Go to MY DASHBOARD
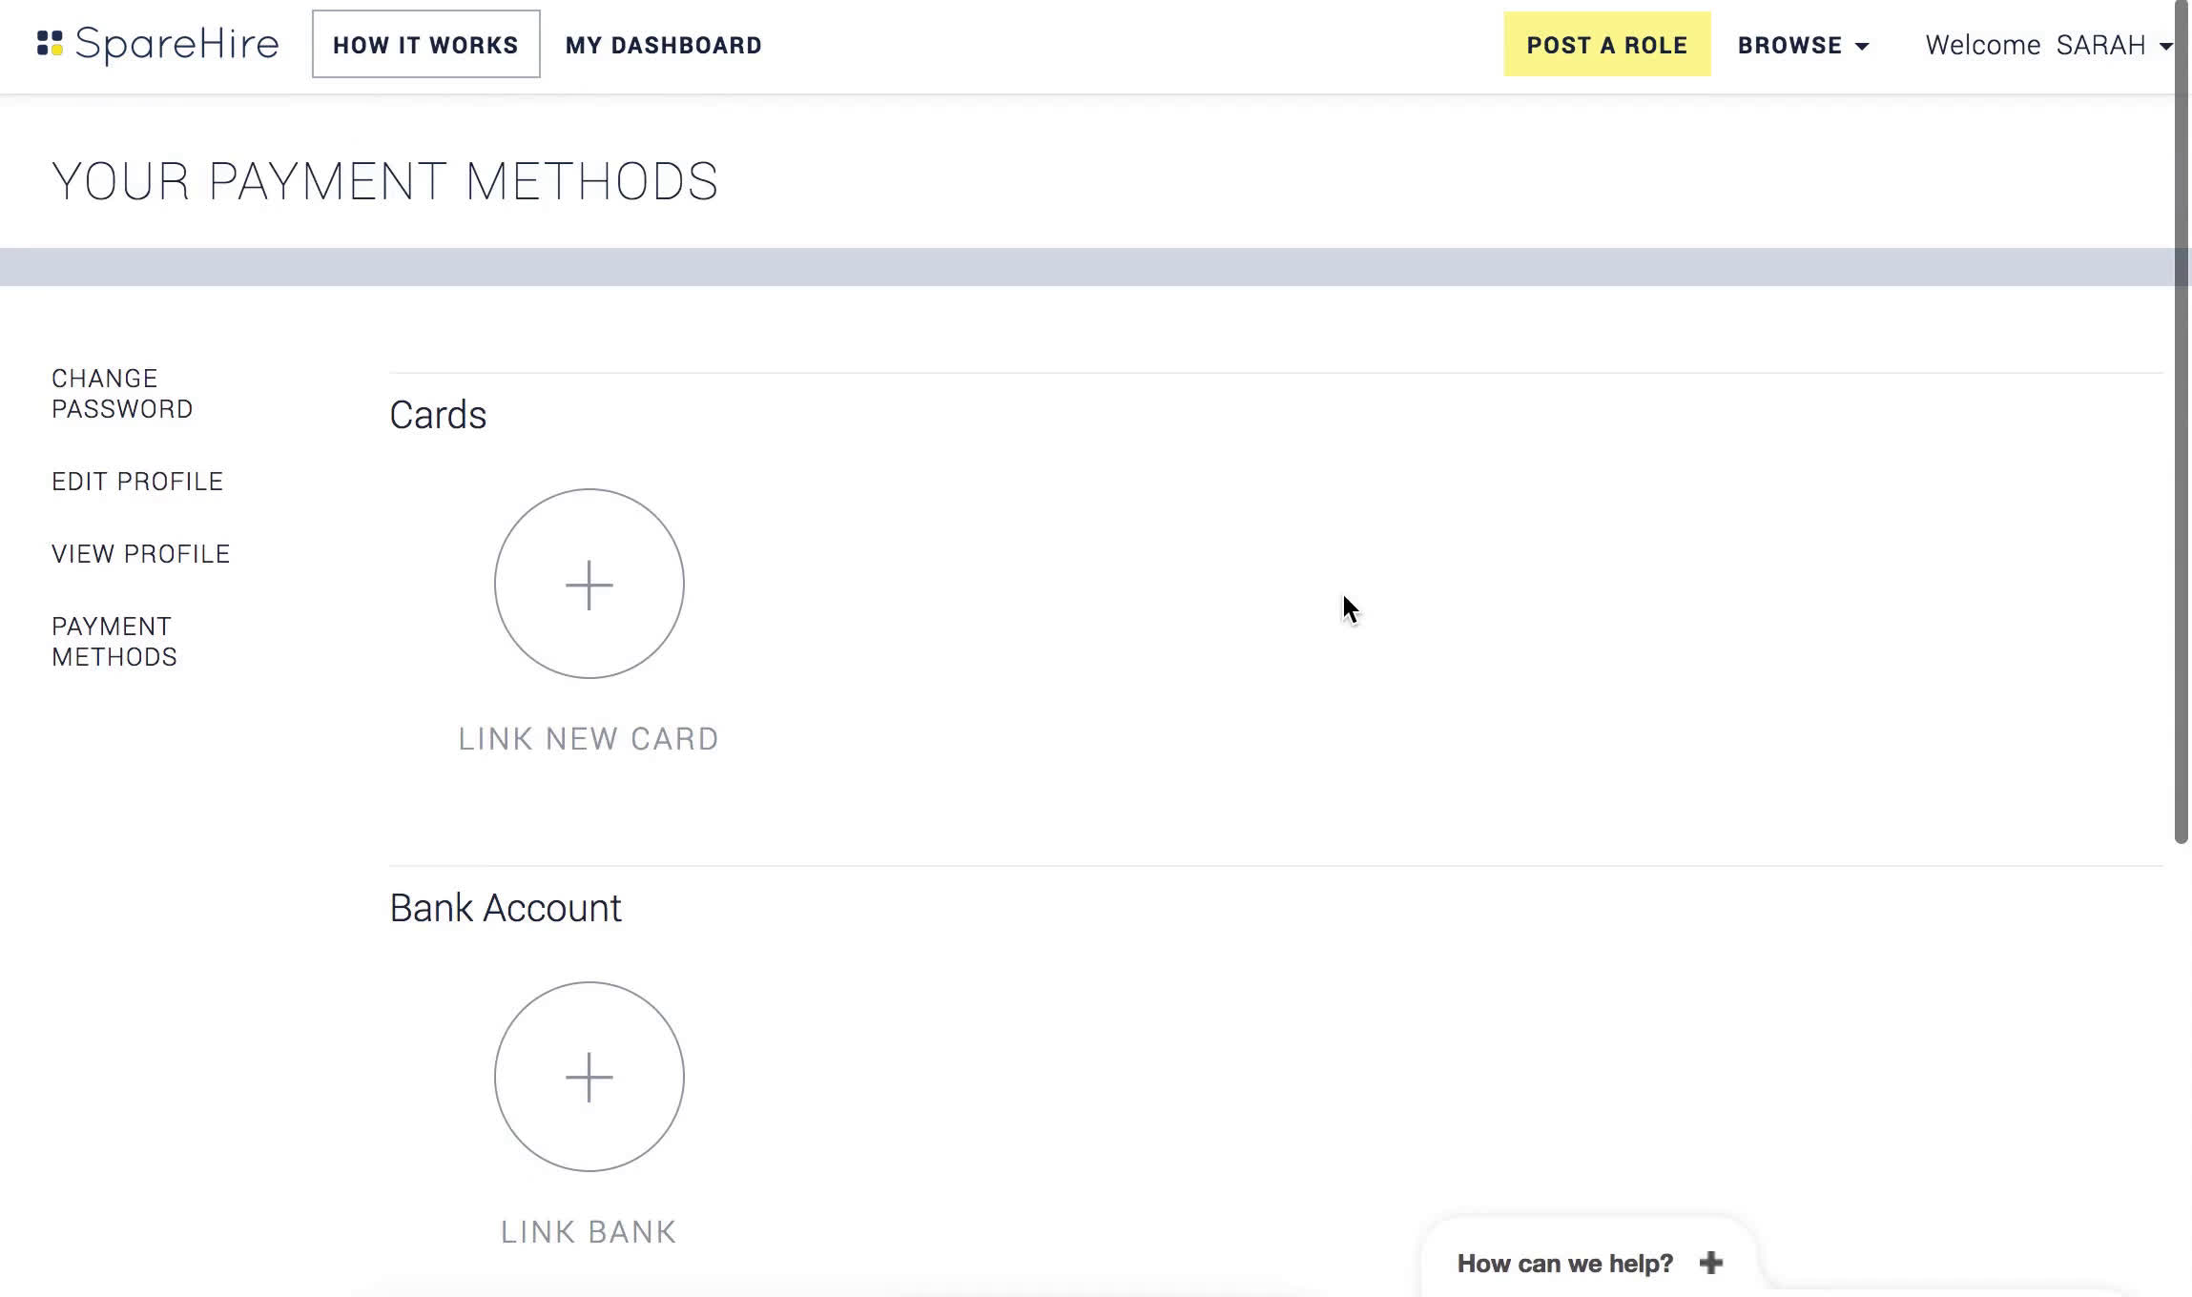The height and width of the screenshot is (1297, 2192). click(664, 45)
